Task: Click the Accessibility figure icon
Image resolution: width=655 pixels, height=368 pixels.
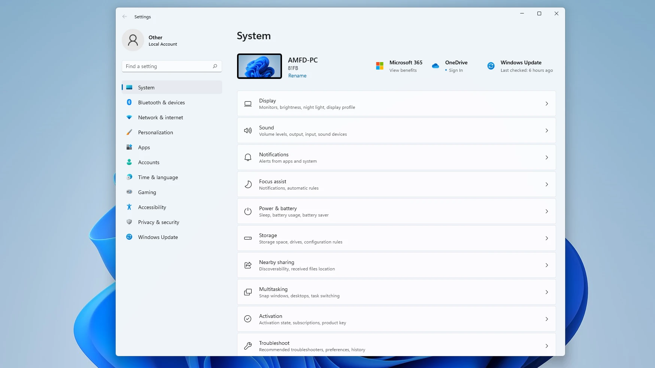Action: coord(129,207)
